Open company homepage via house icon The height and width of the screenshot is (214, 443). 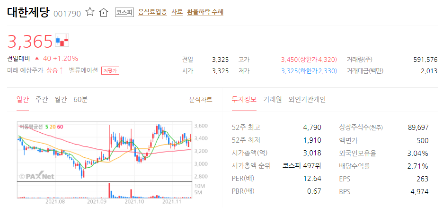coord(104,12)
